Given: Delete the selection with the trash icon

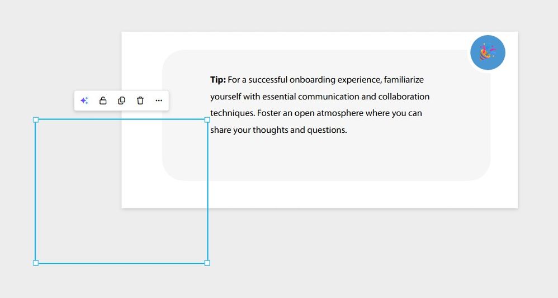Looking at the screenshot, I should coord(140,101).
